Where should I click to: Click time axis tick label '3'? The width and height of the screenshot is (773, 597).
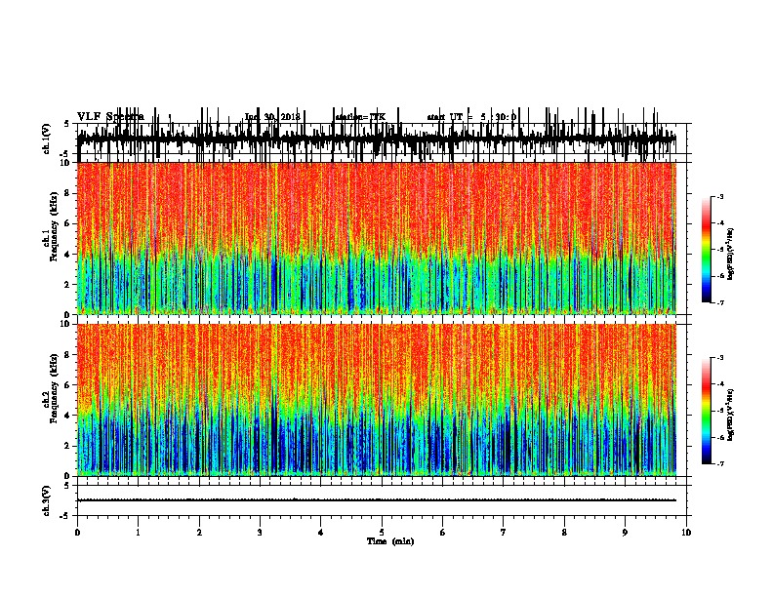260,533
